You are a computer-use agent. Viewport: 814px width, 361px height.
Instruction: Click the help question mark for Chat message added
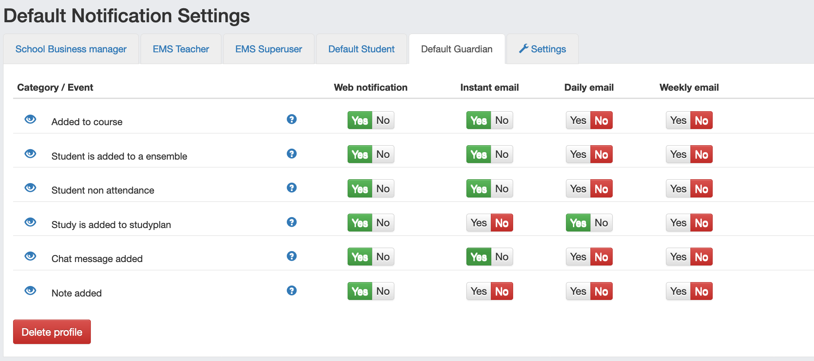pos(292,256)
